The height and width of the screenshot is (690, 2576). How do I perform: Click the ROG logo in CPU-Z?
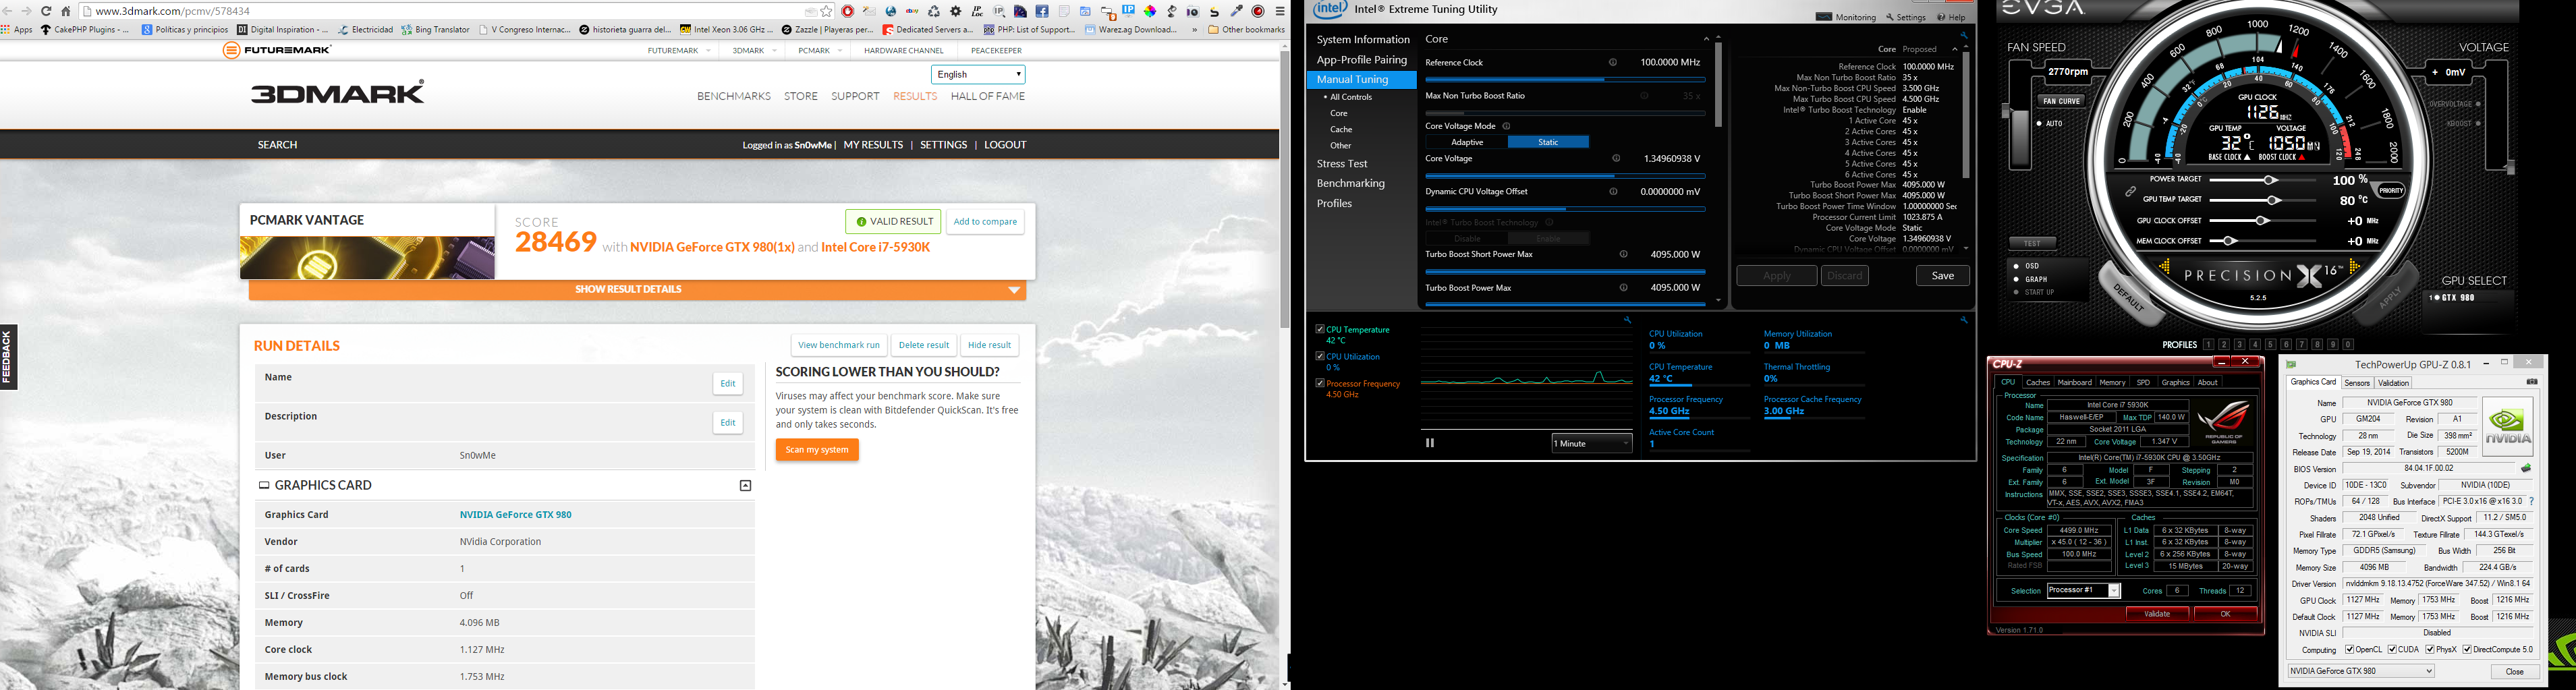tap(2223, 423)
